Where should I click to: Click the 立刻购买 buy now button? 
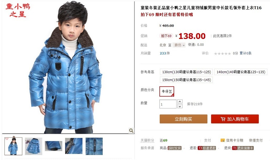pos(183,119)
